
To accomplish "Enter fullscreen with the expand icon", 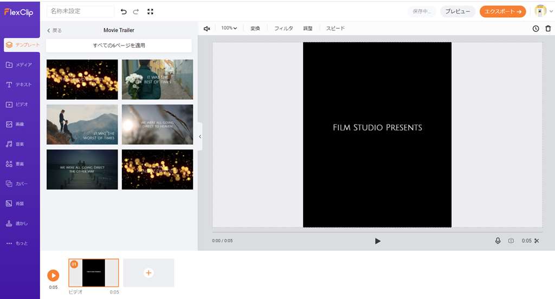I will 150,11.
